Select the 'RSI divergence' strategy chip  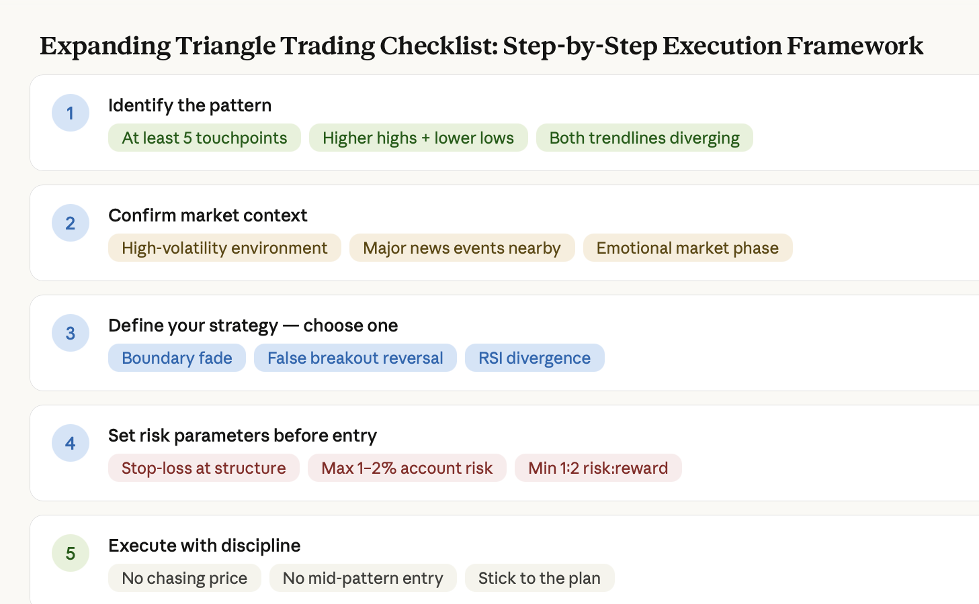coord(534,358)
